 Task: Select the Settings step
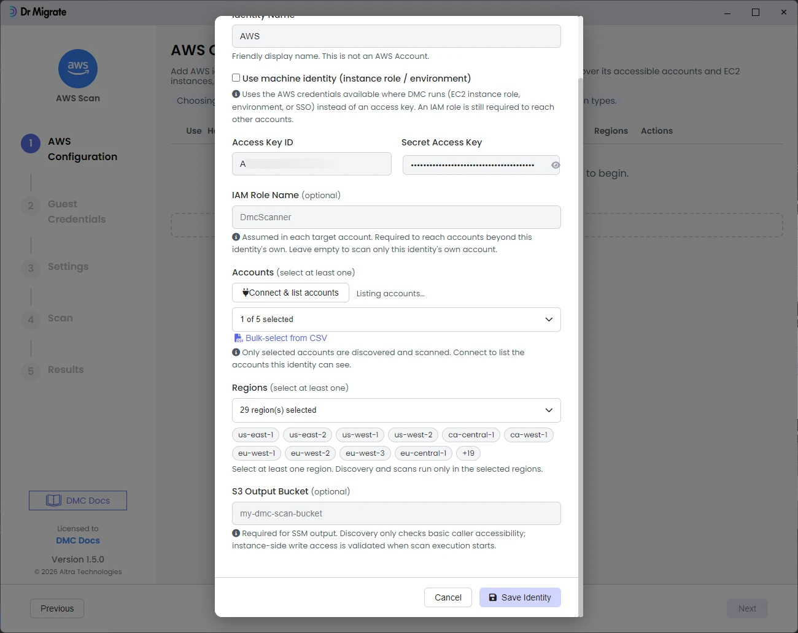click(68, 266)
